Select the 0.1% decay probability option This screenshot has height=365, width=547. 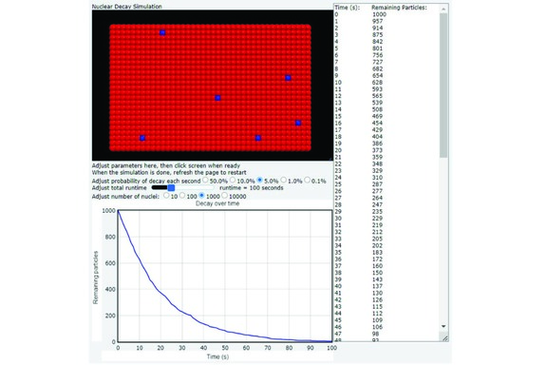(x=307, y=181)
